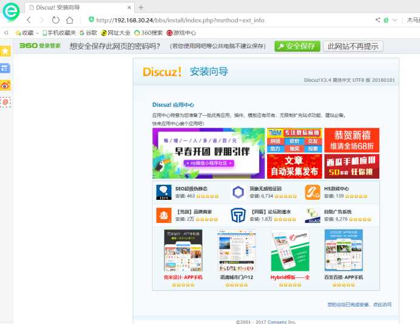420x324 pixels.
Task: Click the Hybrid模板 title link
Action: 290,277
